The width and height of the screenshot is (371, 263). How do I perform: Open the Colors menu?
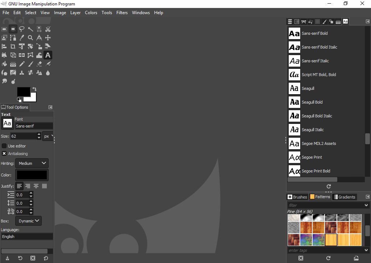tap(91, 13)
